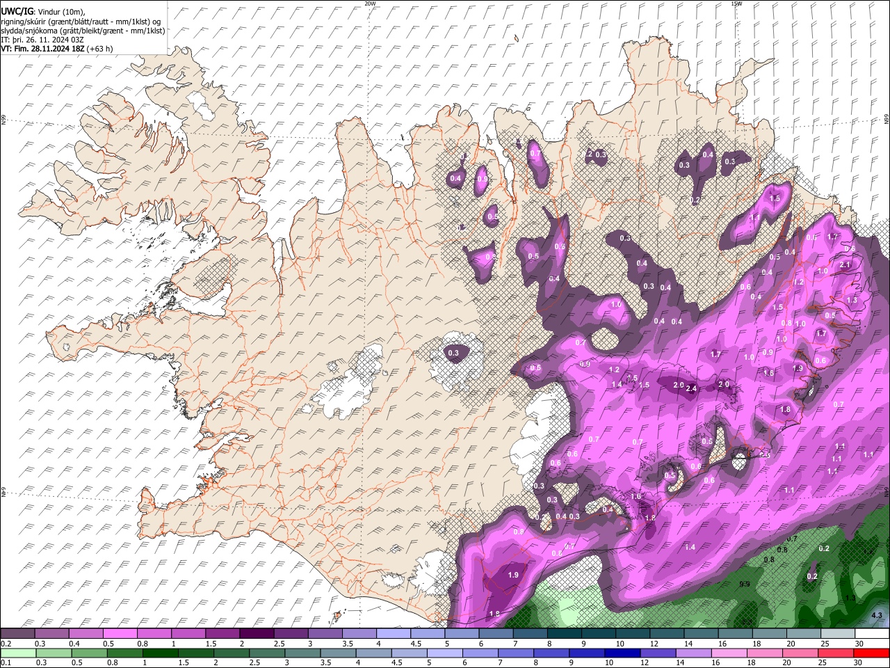Click the 'slydda/snjókoma' legend description line
Image resolution: width=890 pixels, height=668 pixels.
(83, 31)
